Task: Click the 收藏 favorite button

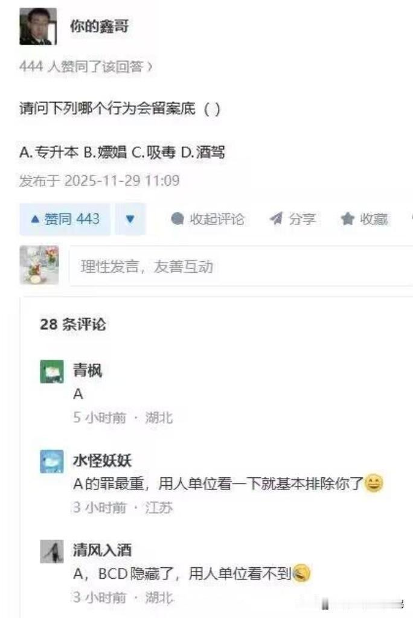Action: 365,218
